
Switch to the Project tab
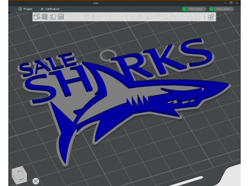[x=25, y=9]
